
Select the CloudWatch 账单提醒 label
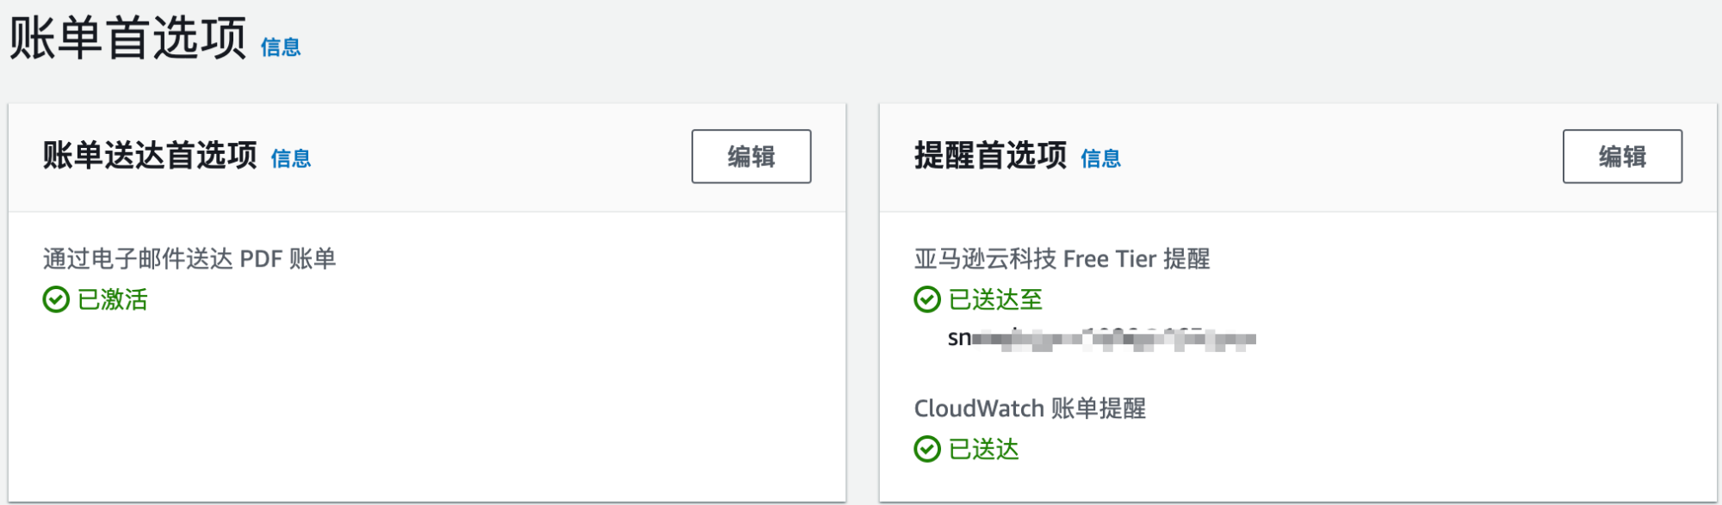1030,409
